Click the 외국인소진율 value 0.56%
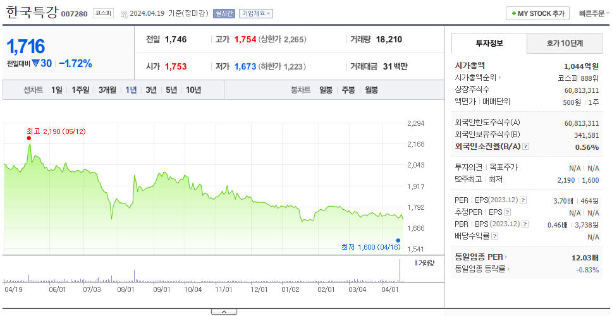Screen dimensions: 612x316 (x=587, y=147)
